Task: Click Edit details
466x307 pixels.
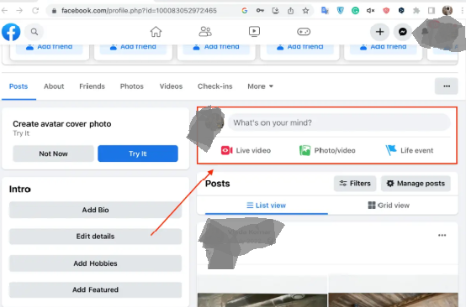Action: [95, 237]
